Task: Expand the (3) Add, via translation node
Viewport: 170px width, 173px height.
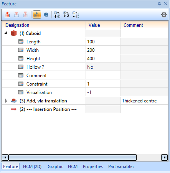Action: [6, 101]
